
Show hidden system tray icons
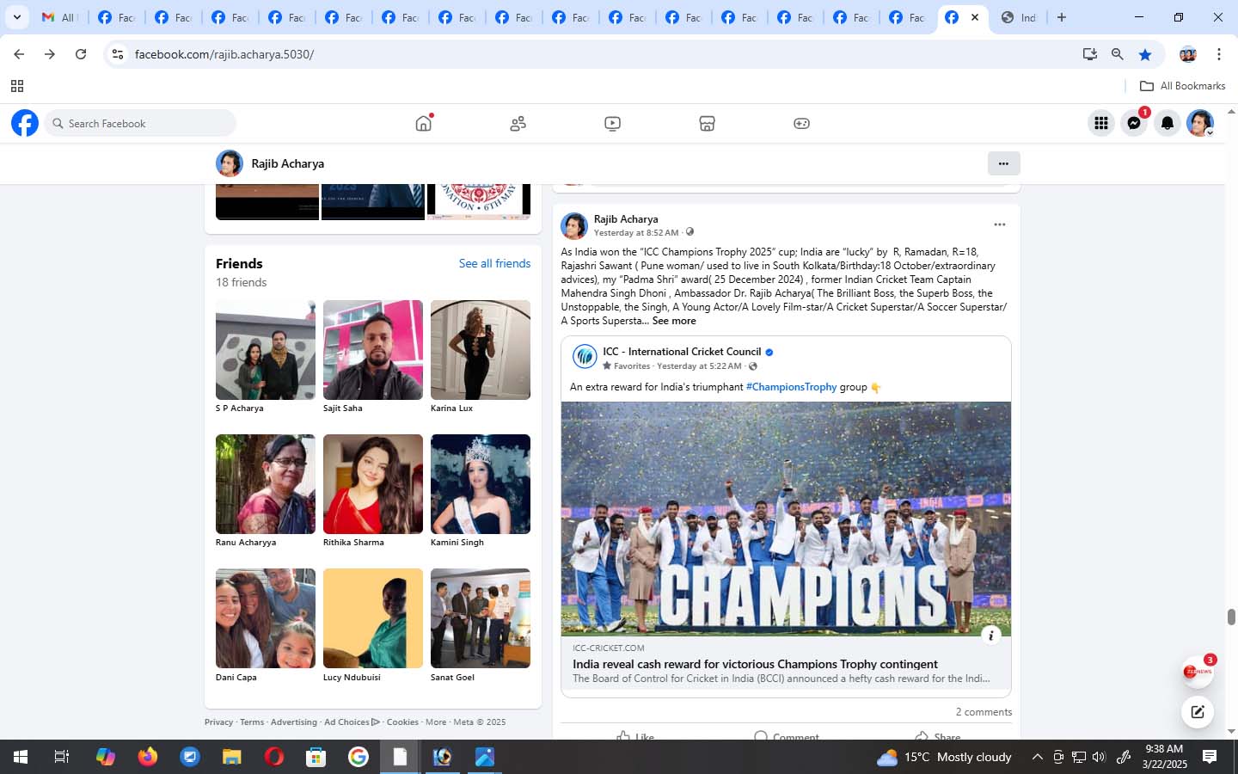(x=1037, y=757)
